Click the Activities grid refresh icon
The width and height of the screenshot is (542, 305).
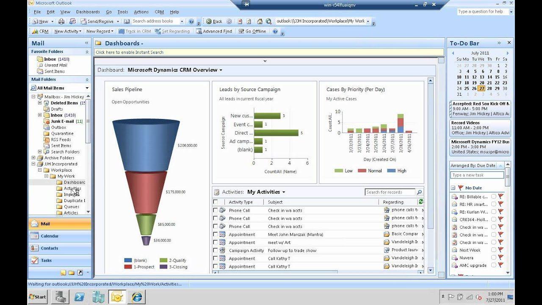tap(420, 202)
